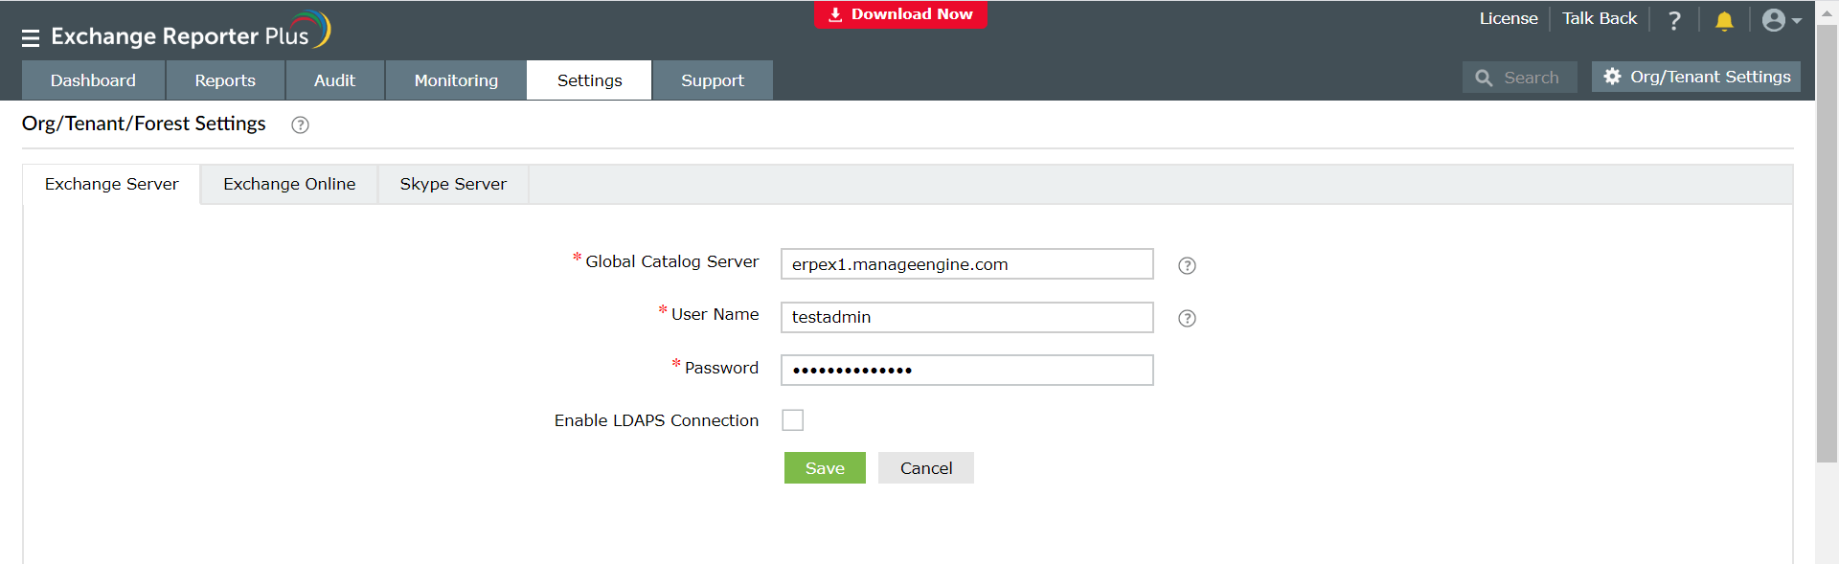Click the Cancel button

click(x=926, y=468)
